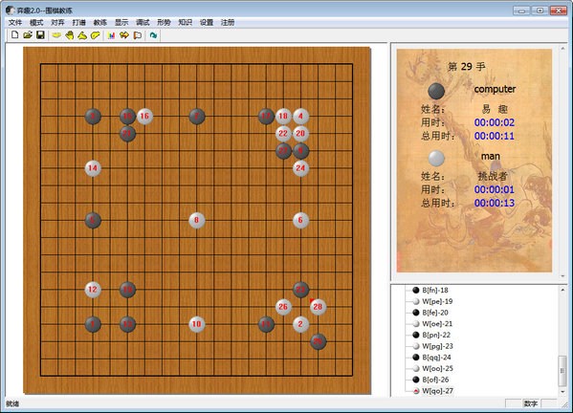Image resolution: width=573 pixels, height=413 pixels.
Task: Open the 形势 menu
Action: 164,23
